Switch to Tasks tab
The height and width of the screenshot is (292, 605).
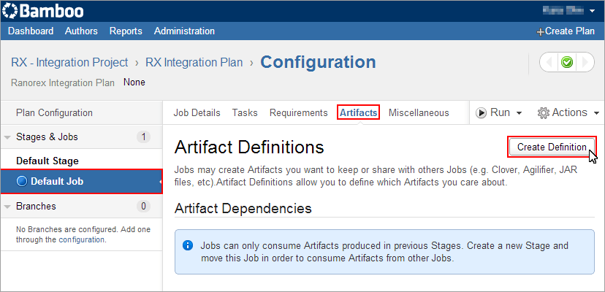click(x=245, y=113)
